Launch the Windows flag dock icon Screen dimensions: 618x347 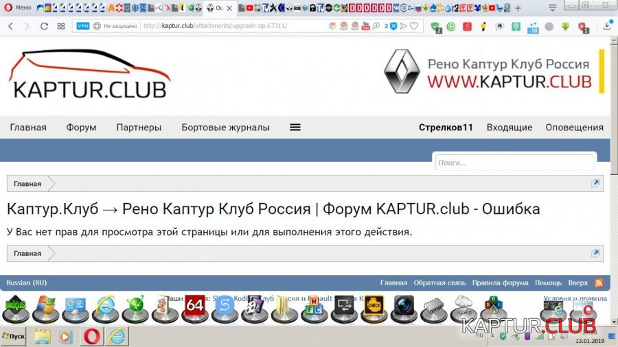coord(46,309)
